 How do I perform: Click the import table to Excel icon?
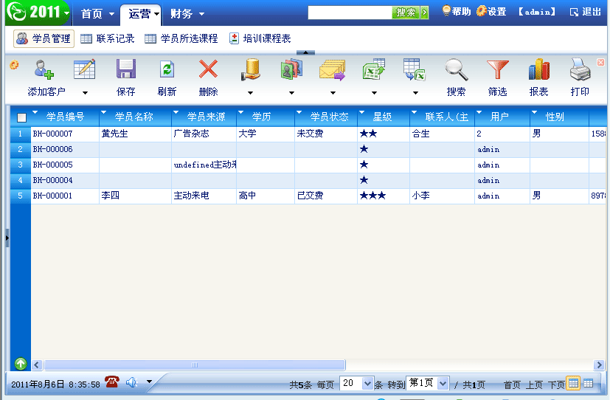pos(415,69)
